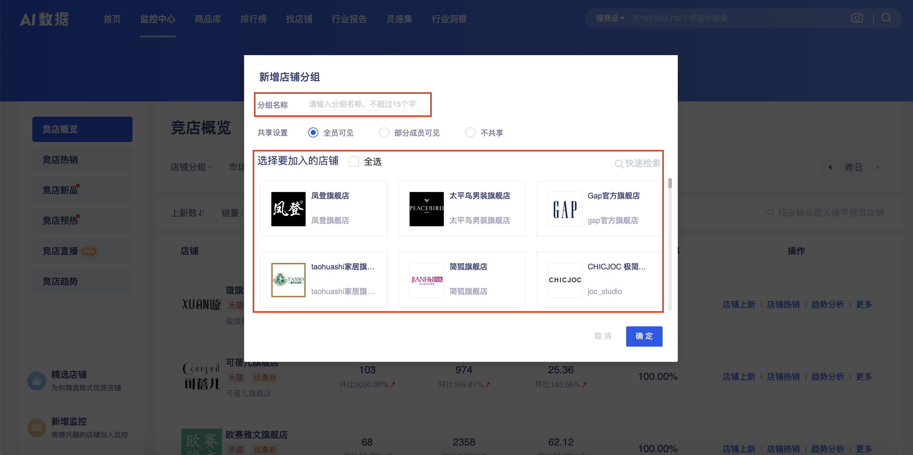This screenshot has width=913, height=455.
Task: Click the CHICJOC store logo
Action: pyautogui.click(x=565, y=280)
